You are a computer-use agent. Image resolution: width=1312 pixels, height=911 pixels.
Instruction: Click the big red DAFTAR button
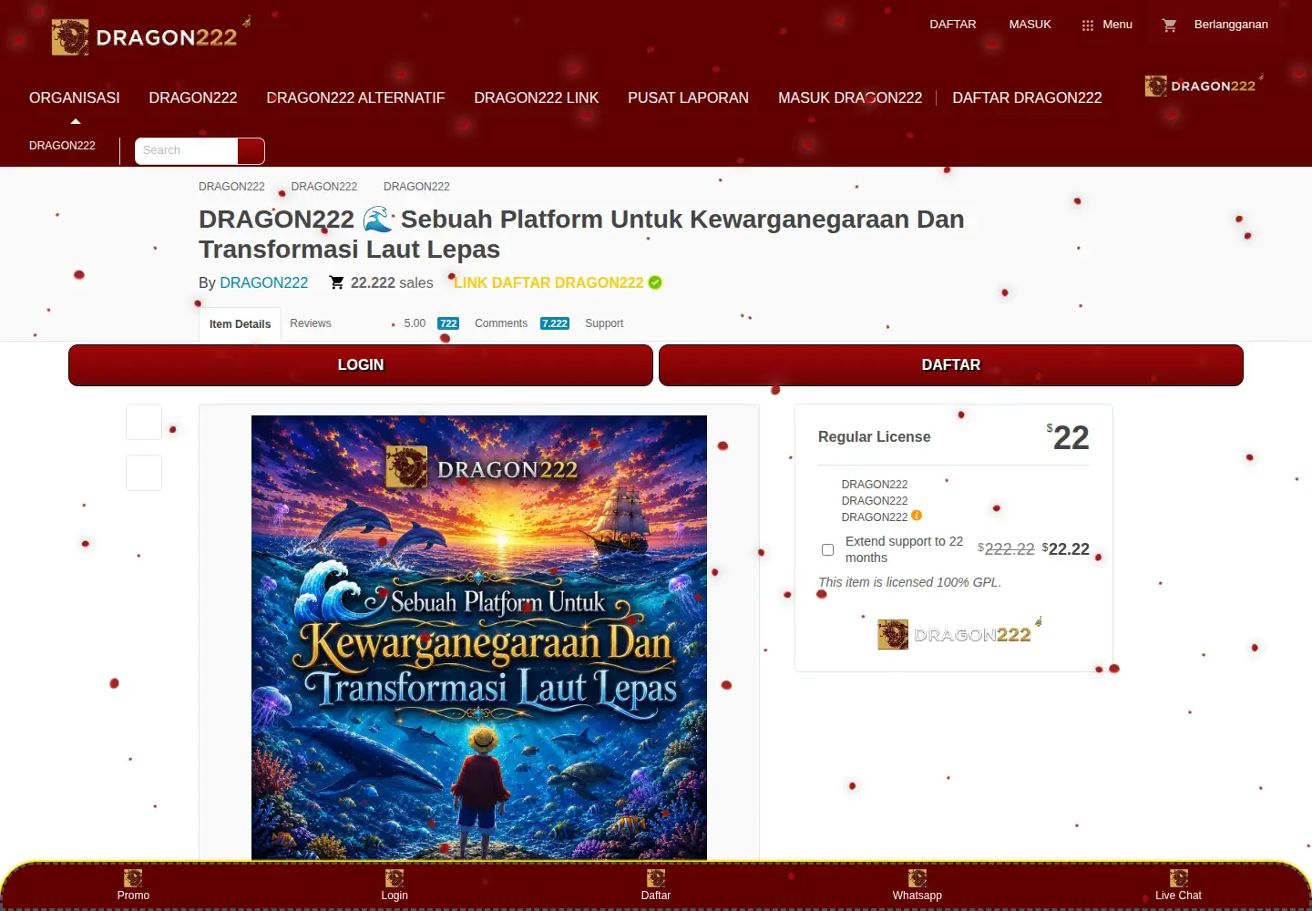pyautogui.click(x=951, y=364)
